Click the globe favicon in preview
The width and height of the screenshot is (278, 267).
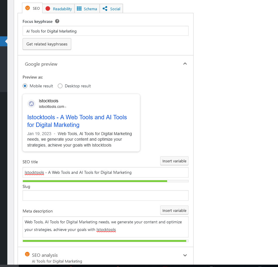(31, 104)
